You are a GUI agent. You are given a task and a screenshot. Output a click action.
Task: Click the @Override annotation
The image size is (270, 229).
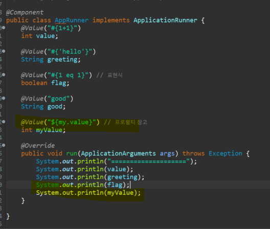[38, 146]
